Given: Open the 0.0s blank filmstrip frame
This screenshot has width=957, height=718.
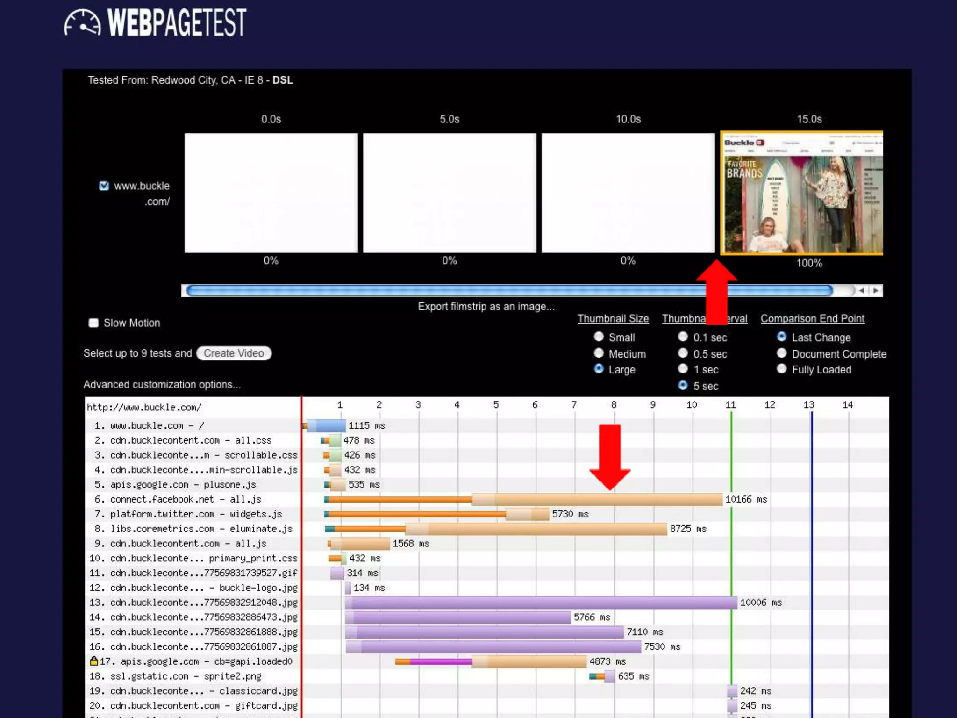Looking at the screenshot, I should click(271, 193).
